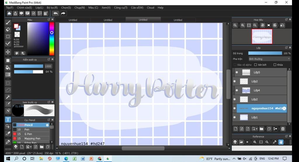The height and width of the screenshot is (162, 299).
Task: Click the canvas horizontal scrollbar
Action: click(143, 148)
